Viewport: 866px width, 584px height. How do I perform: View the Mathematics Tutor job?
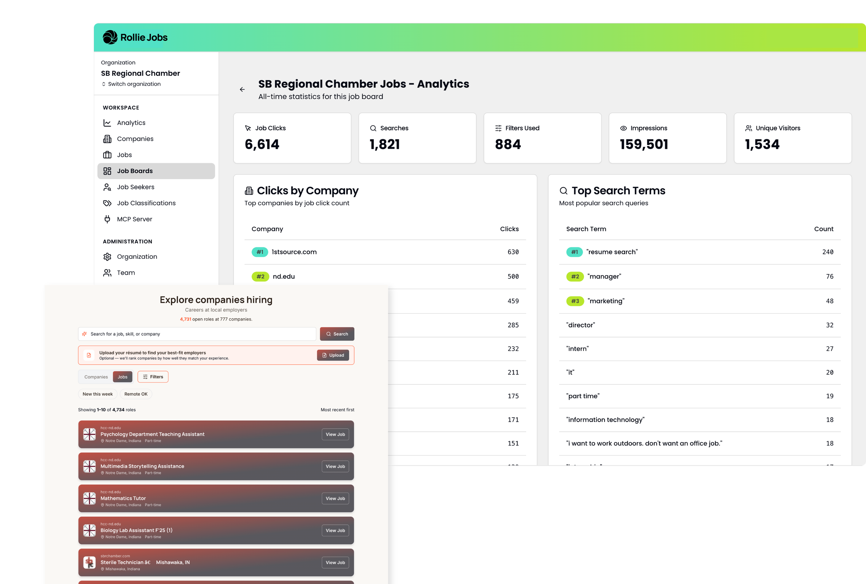pos(335,499)
